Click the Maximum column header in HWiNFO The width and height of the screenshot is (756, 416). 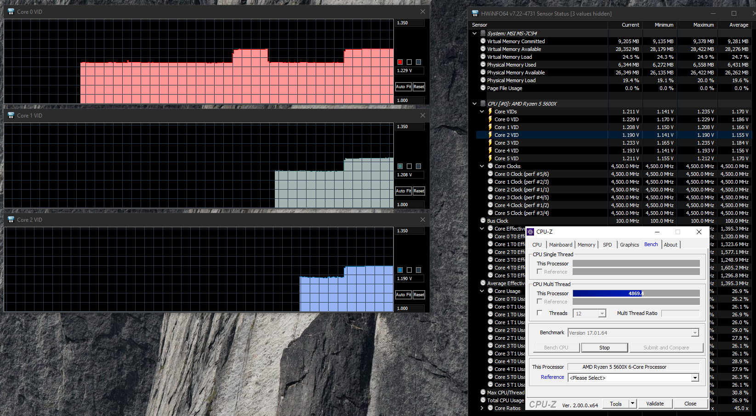[x=698, y=25]
